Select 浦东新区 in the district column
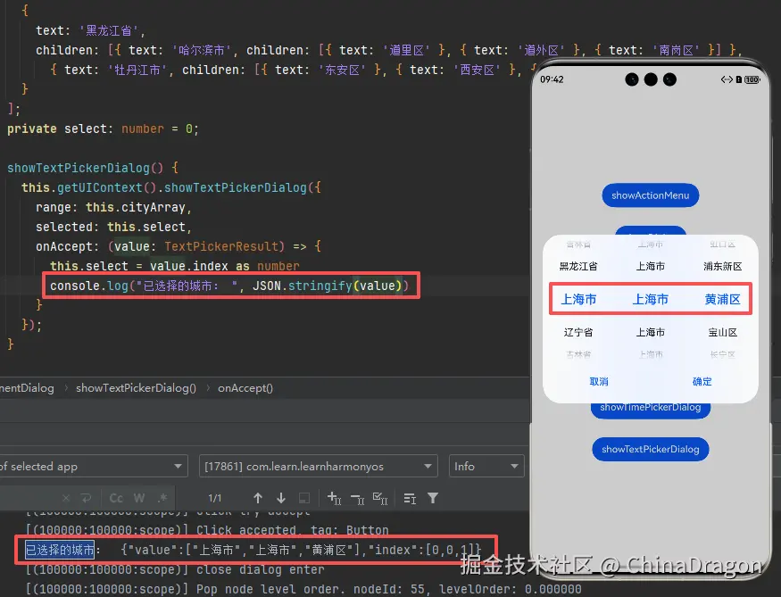 (x=723, y=267)
